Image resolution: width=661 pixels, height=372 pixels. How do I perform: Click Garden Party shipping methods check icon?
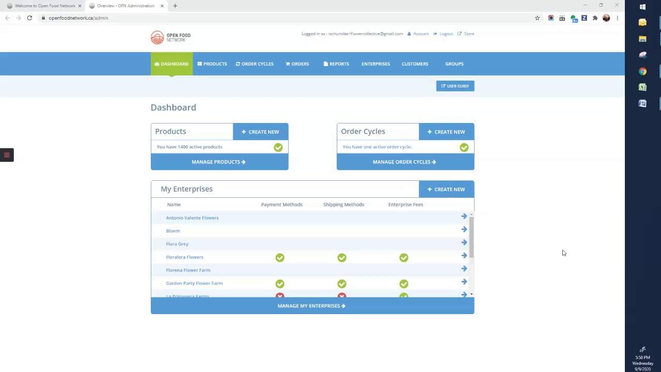342,284
